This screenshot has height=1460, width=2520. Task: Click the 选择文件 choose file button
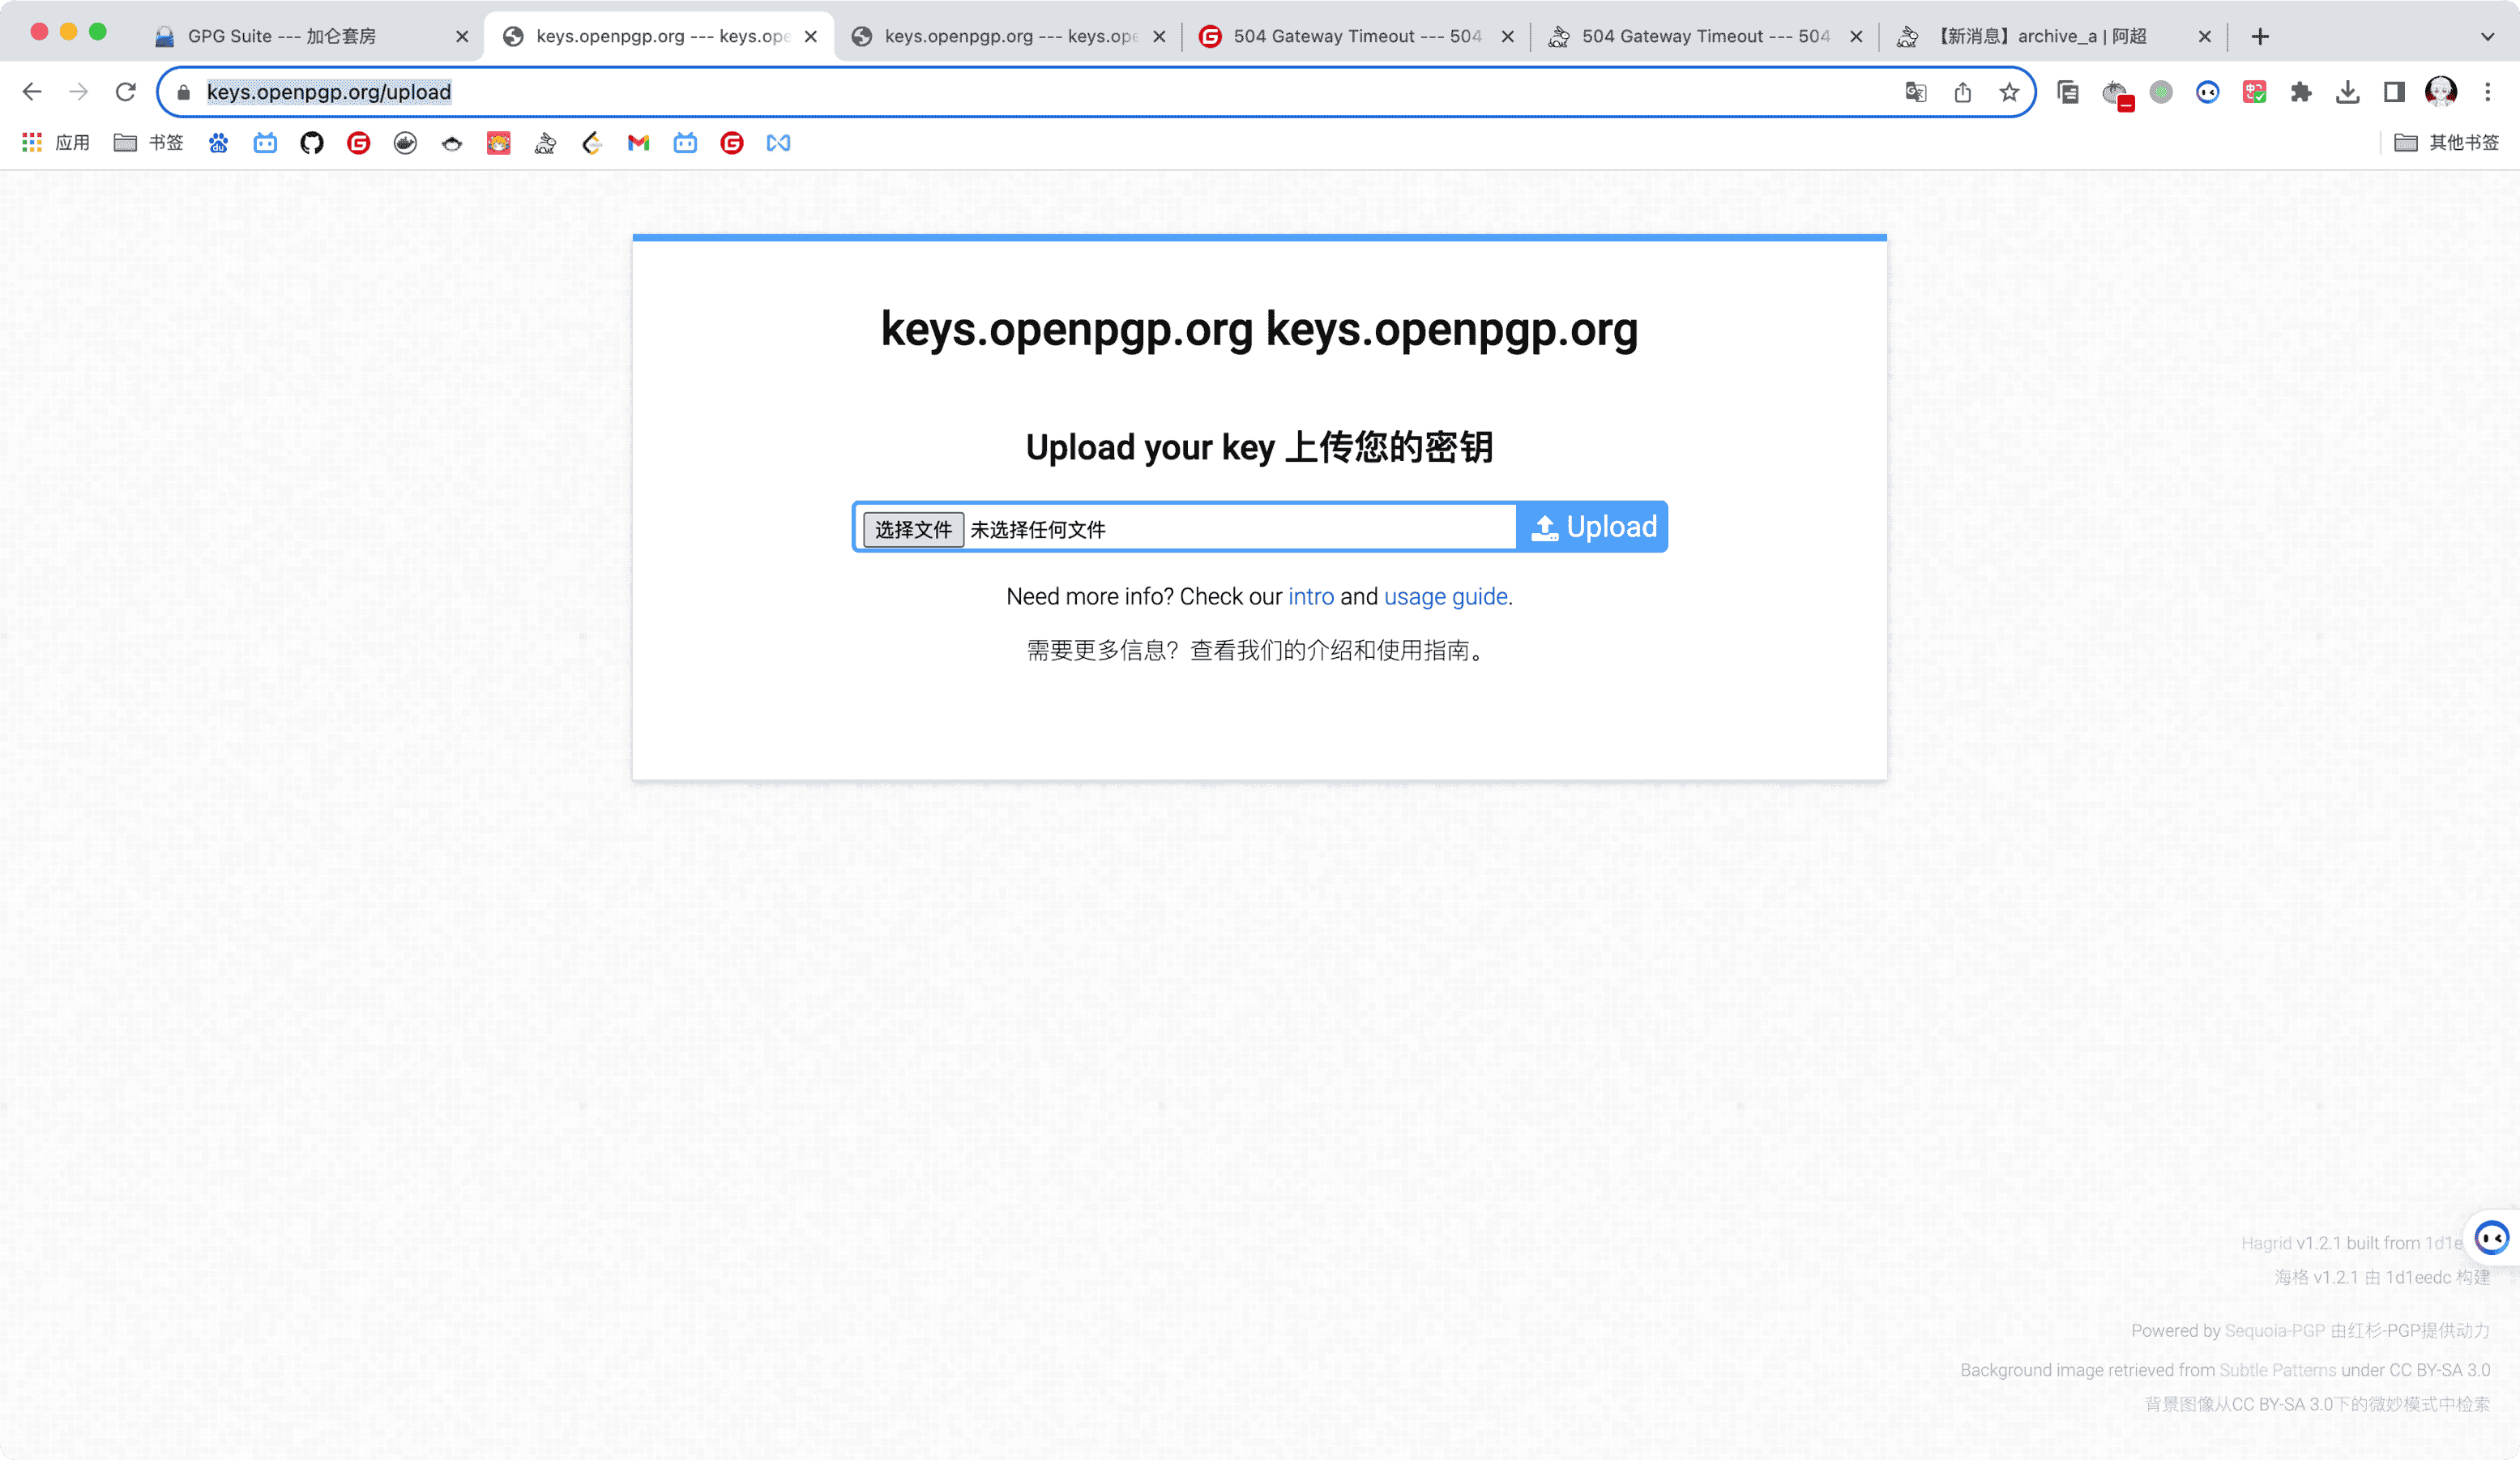point(912,529)
